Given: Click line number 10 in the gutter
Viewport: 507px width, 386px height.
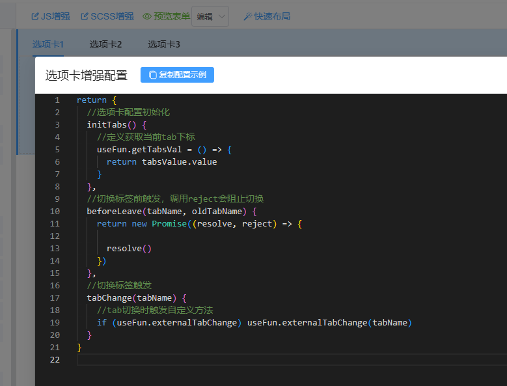Looking at the screenshot, I should pos(55,212).
